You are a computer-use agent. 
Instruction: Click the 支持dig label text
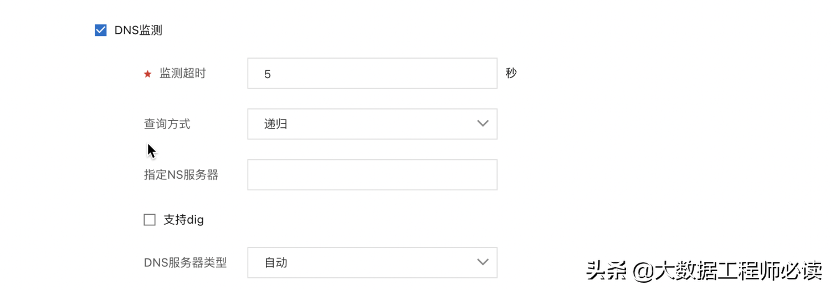pyautogui.click(x=183, y=220)
